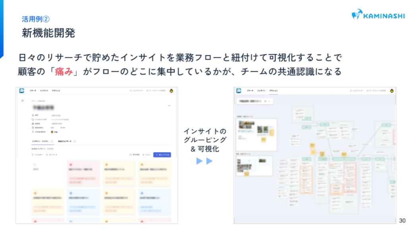The width and height of the screenshot is (413, 233).
Task: Click the app logo in left screenshot
Action: (x=21, y=91)
